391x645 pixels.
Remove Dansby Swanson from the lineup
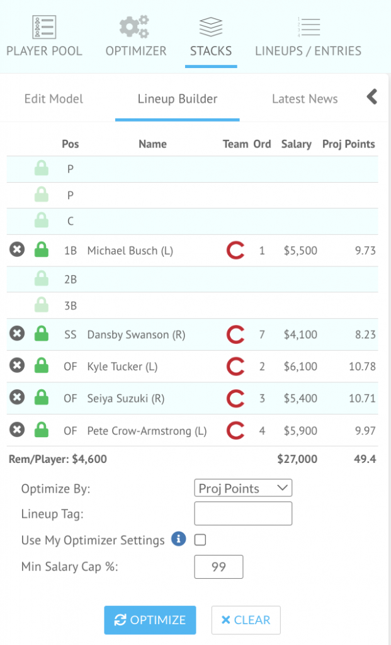pyautogui.click(x=16, y=334)
